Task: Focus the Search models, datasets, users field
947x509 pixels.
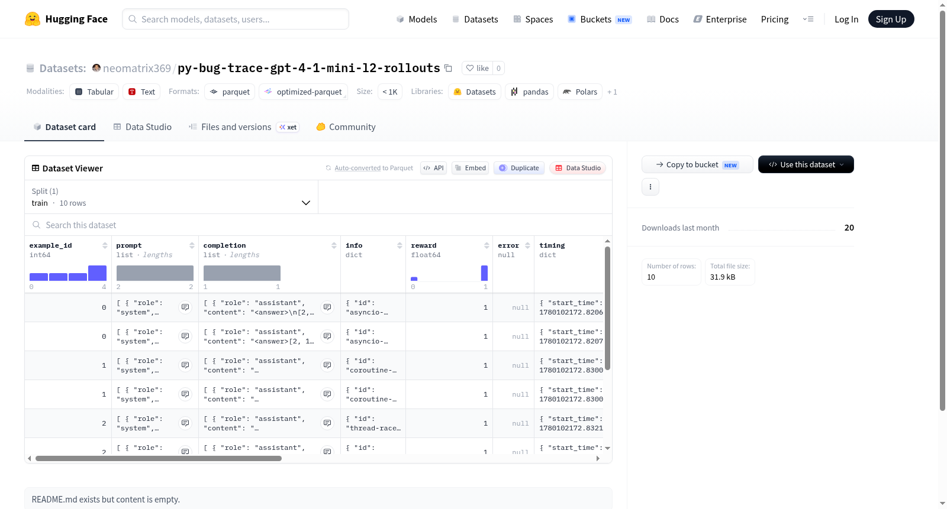Action: coord(236,19)
